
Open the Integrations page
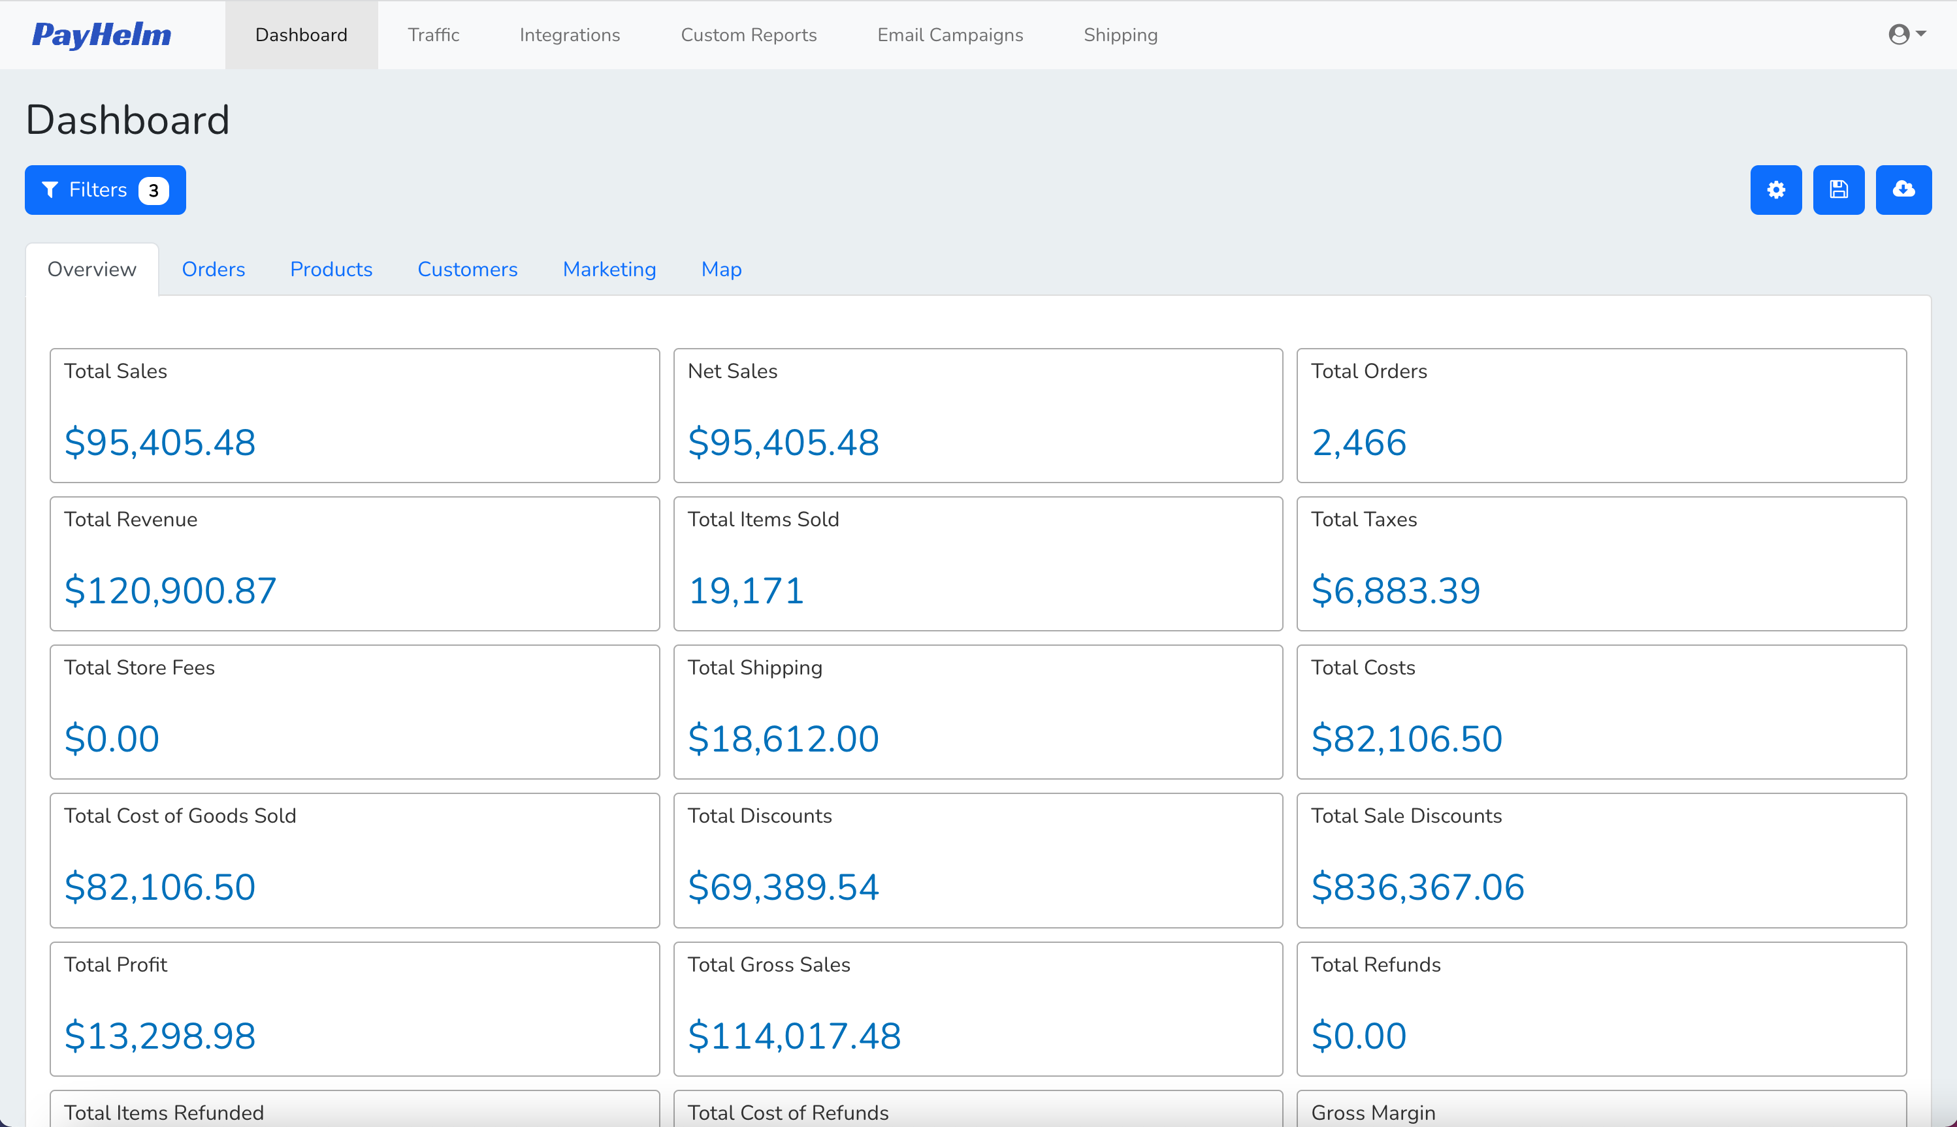point(570,34)
